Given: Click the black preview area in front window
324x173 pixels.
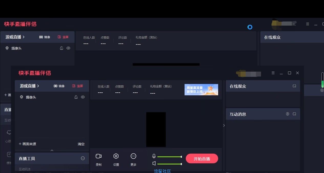Looking at the screenshot, I should click(x=156, y=129).
